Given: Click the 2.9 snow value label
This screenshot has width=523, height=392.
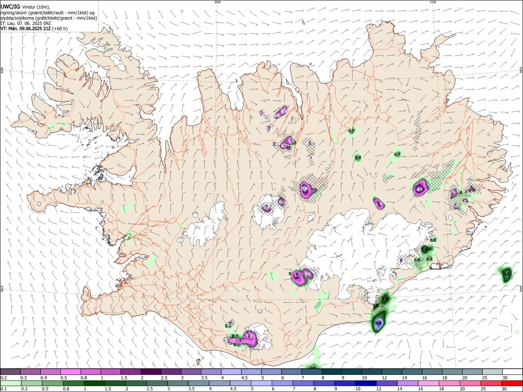Looking at the screenshot, I should [378, 204].
